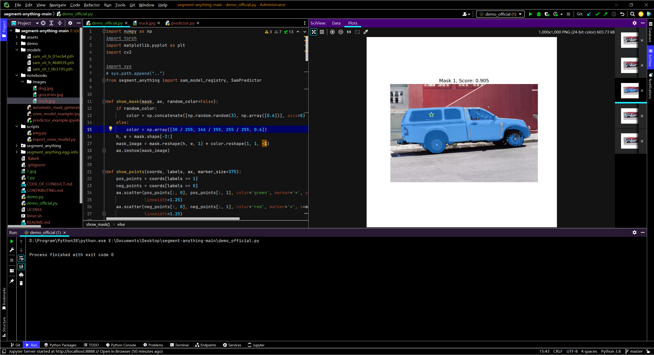Click the green Run button in toolbar

(x=530, y=14)
